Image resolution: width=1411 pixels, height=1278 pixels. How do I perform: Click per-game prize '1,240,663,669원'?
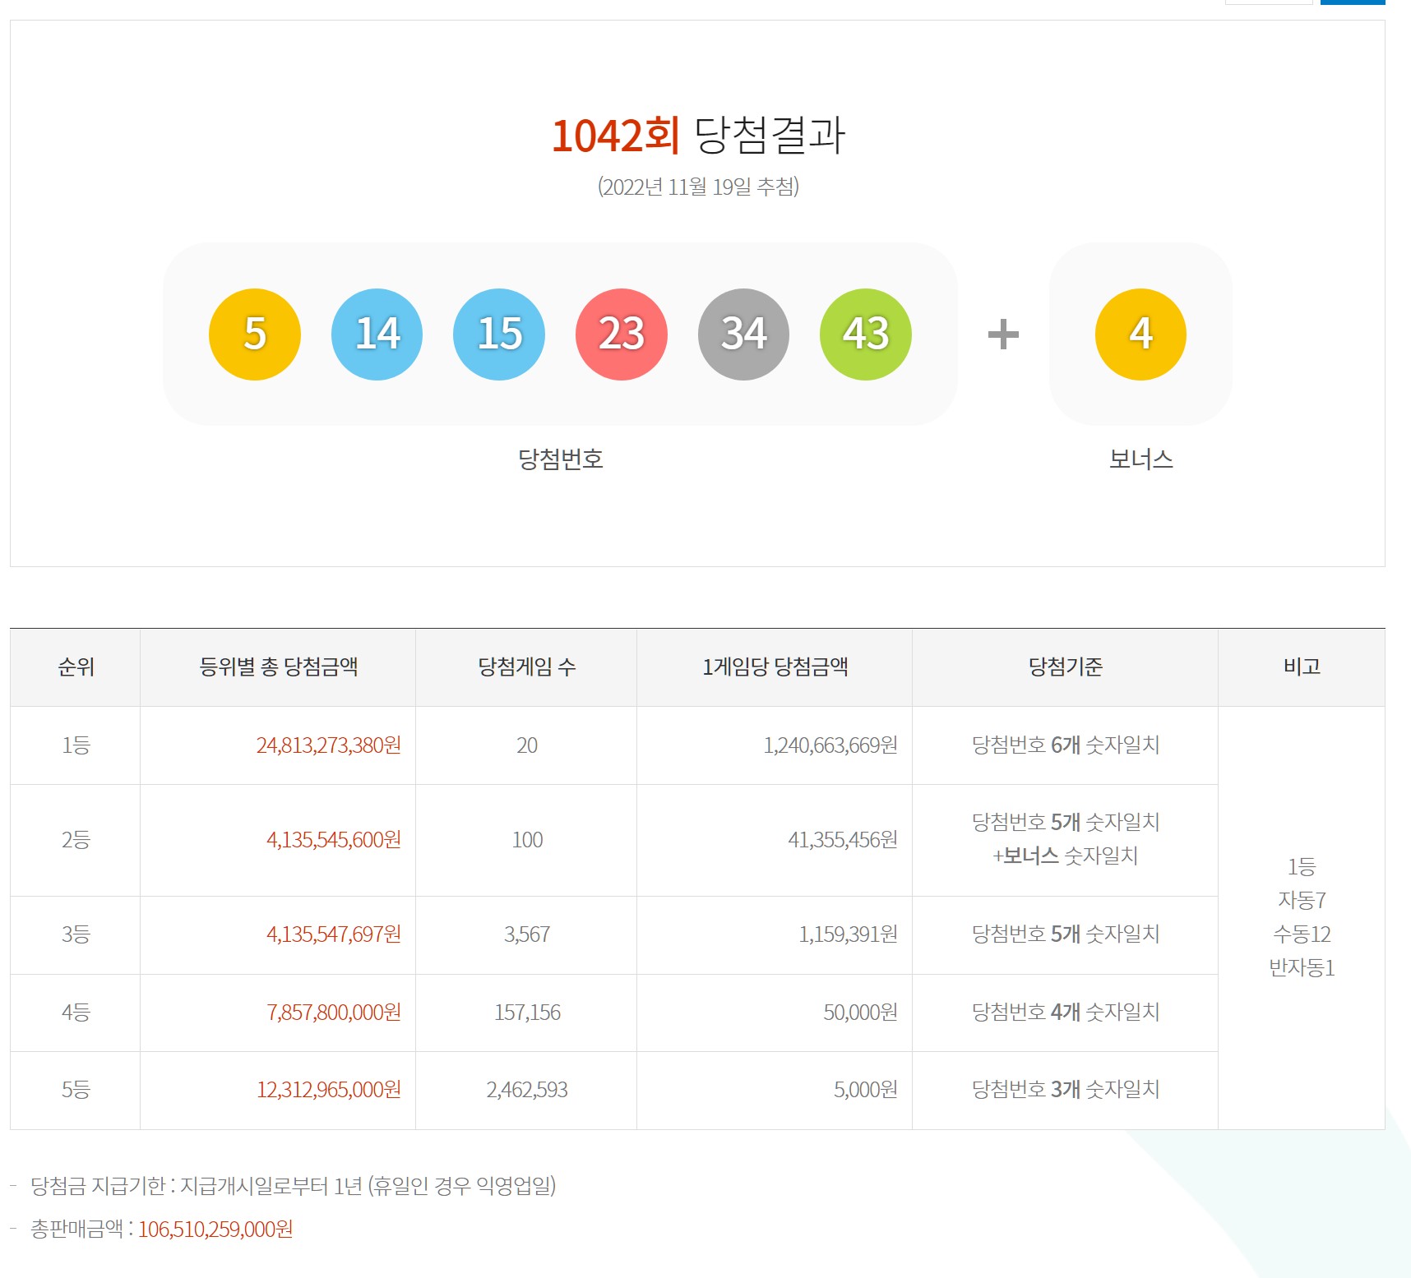(830, 745)
